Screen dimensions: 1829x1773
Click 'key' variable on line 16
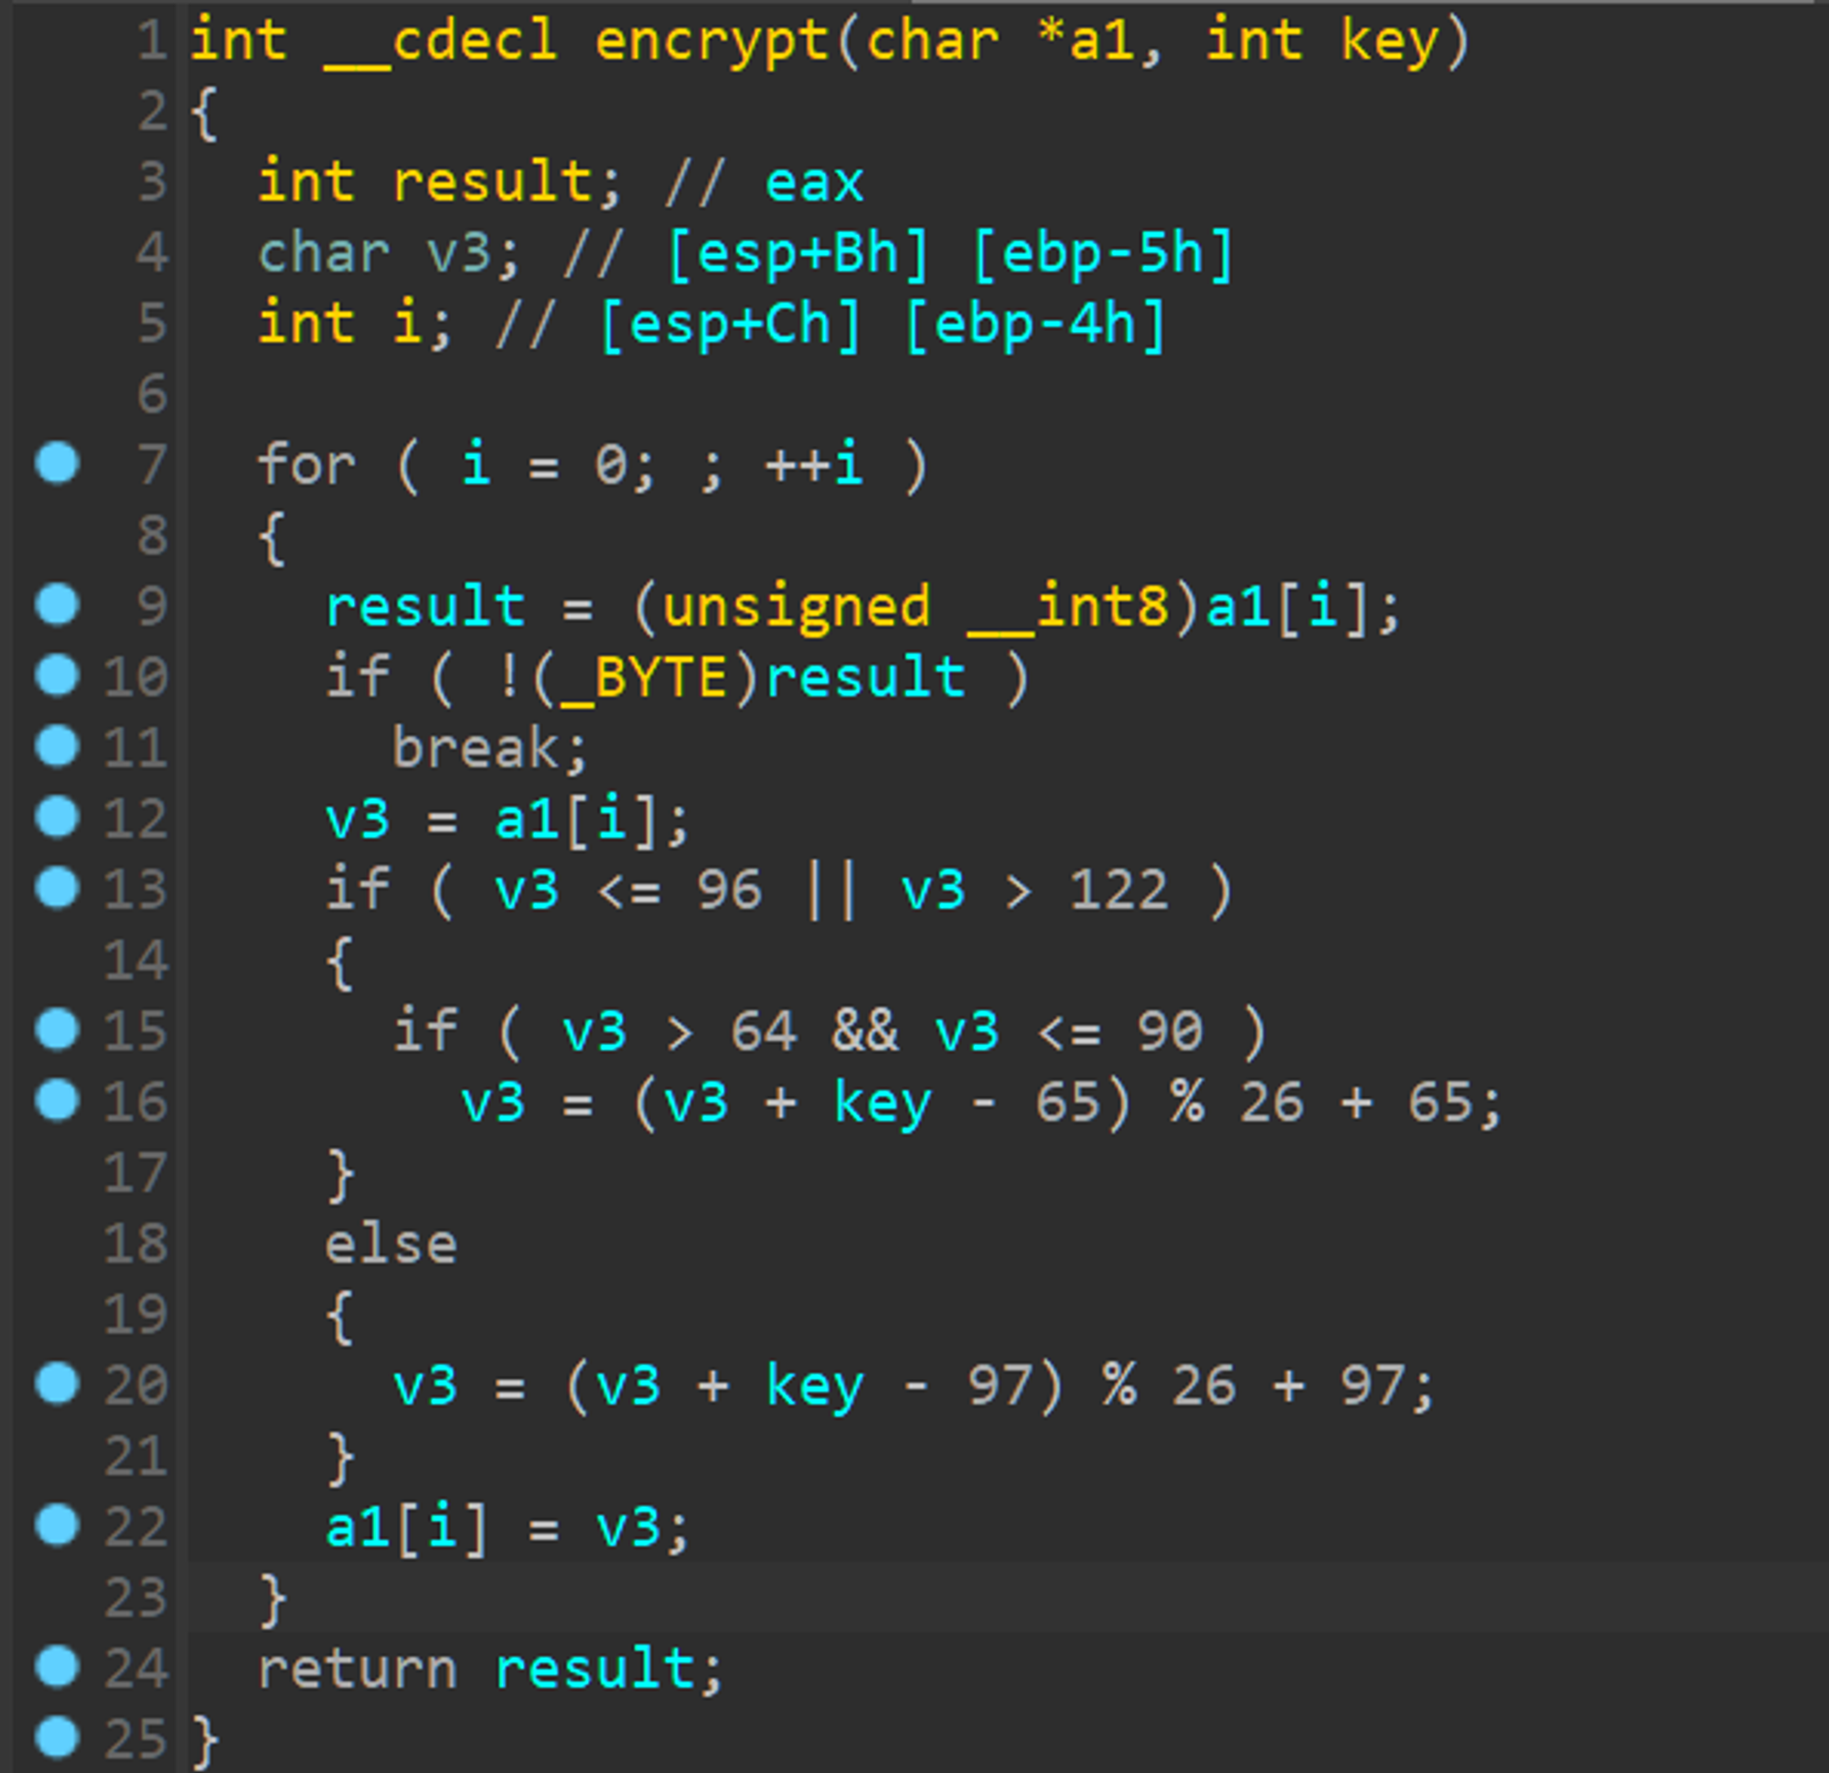pos(882,1104)
